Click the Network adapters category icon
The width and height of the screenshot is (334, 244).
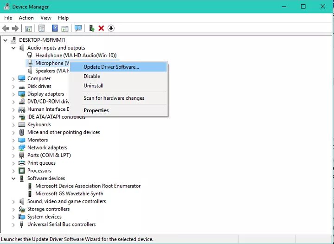(x=22, y=148)
